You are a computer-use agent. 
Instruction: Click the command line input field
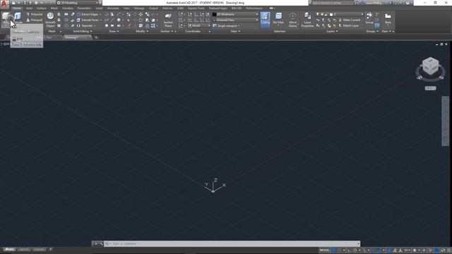[232, 243]
